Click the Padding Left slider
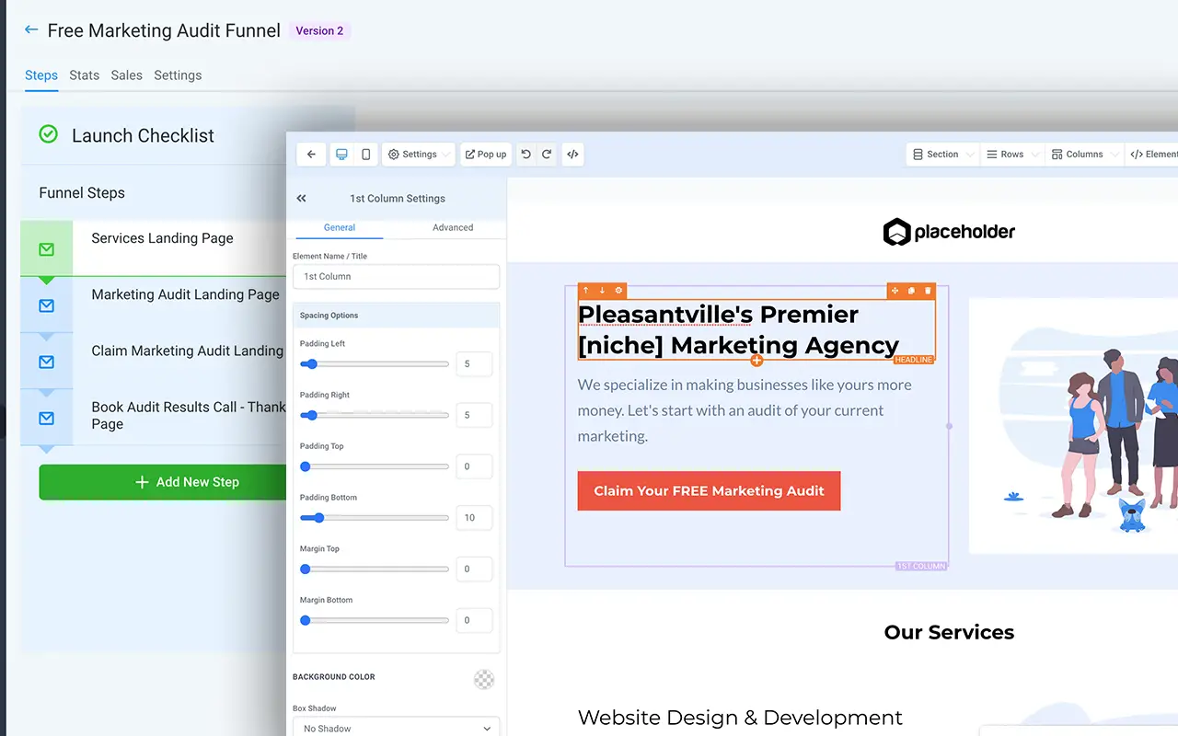Image resolution: width=1178 pixels, height=736 pixels. (x=375, y=364)
